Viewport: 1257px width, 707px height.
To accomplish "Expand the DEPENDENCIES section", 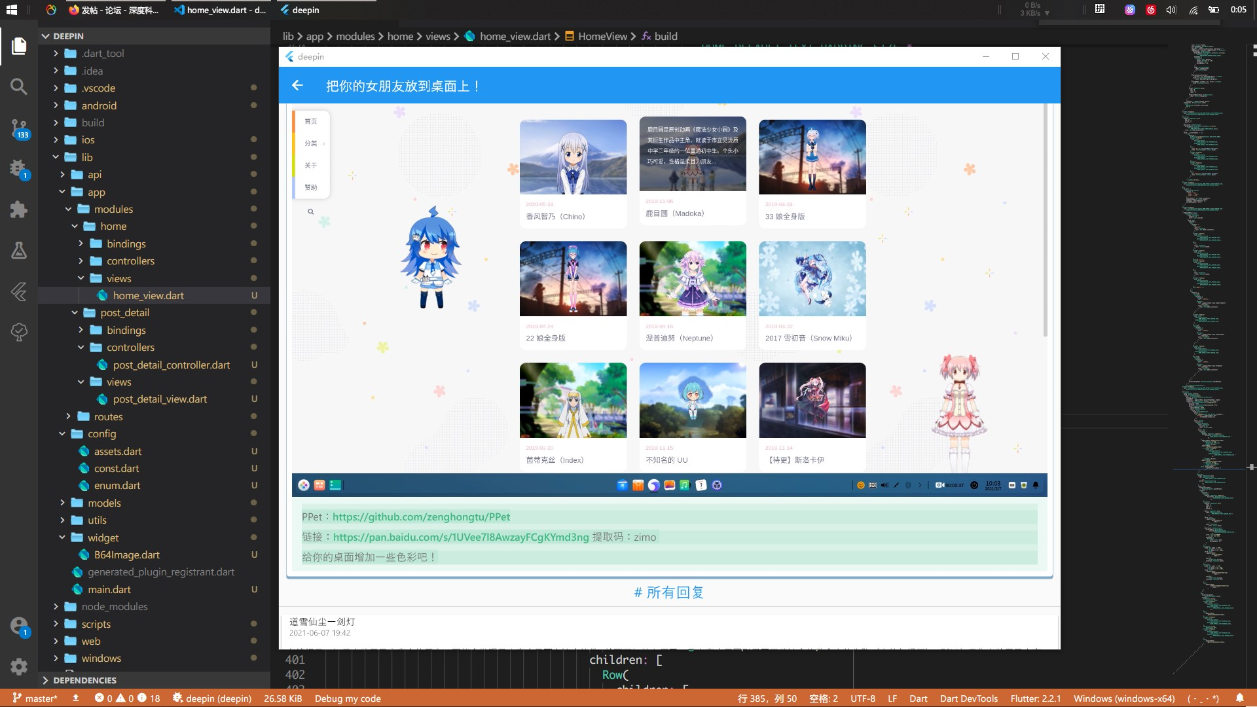I will [84, 680].
